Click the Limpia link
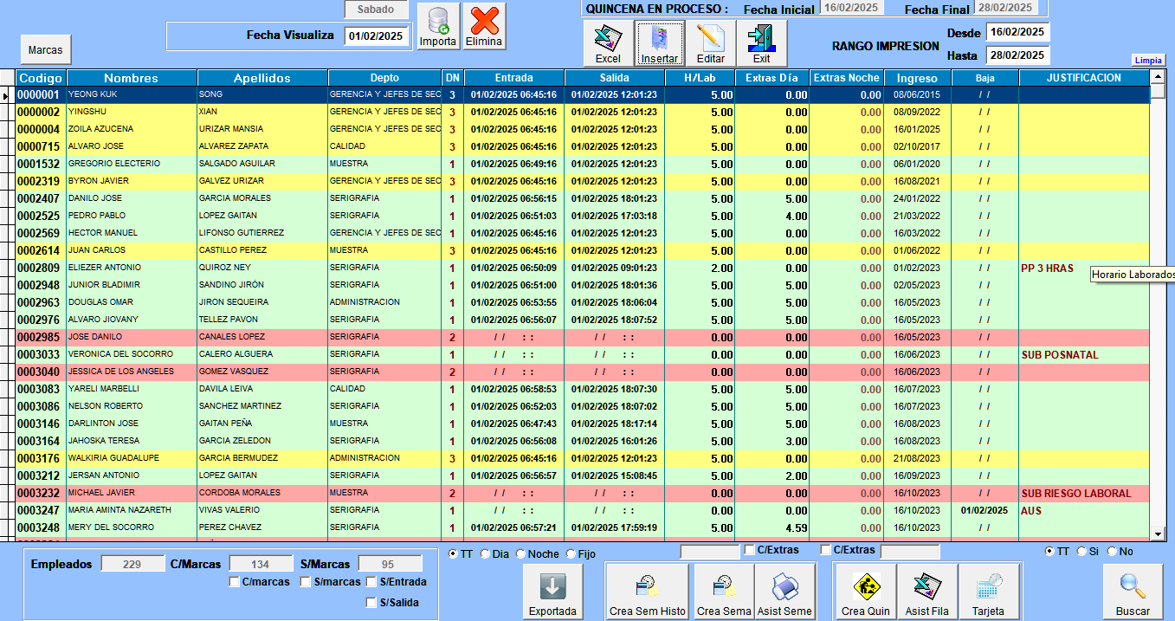 point(1148,61)
